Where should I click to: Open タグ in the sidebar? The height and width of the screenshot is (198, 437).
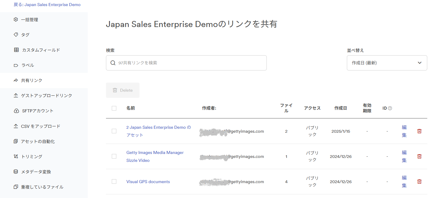pos(44,35)
